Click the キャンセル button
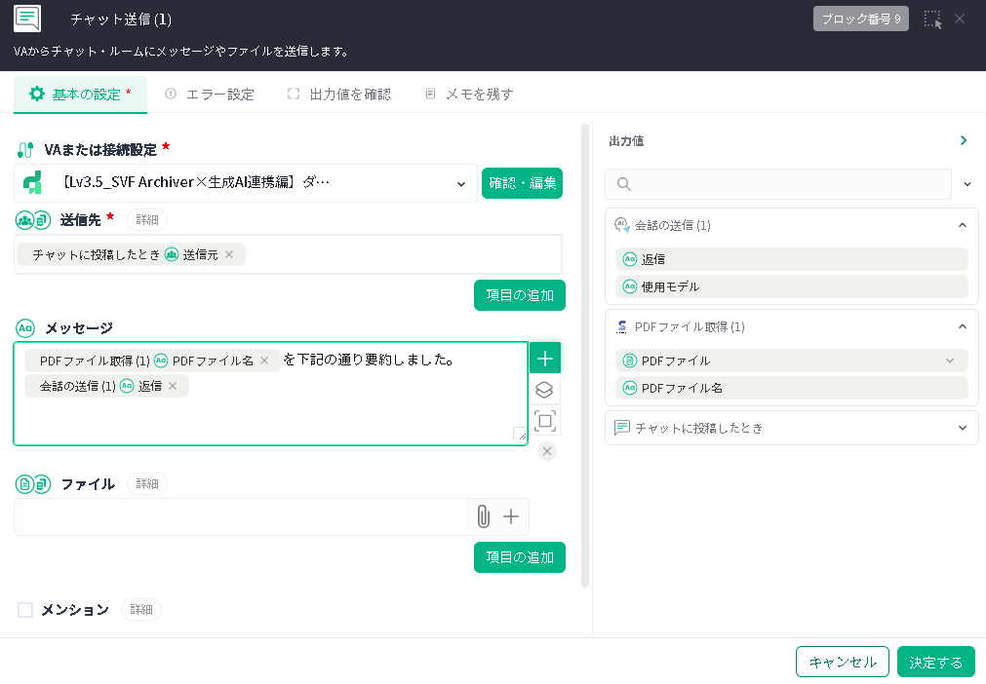The width and height of the screenshot is (986, 684). tap(842, 662)
